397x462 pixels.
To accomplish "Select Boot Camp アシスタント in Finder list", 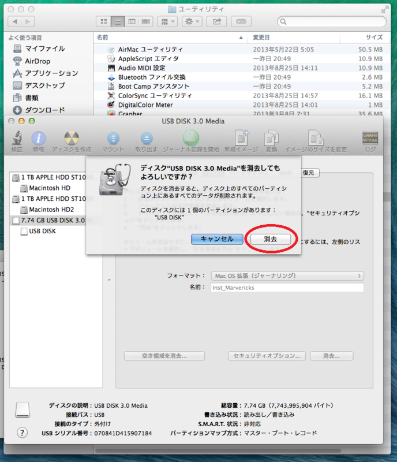I will pyautogui.click(x=242, y=86).
